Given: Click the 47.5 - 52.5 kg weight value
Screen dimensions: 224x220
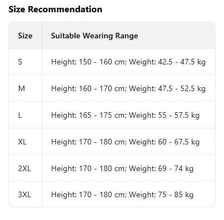Looking at the screenshot, I should (x=182, y=88).
